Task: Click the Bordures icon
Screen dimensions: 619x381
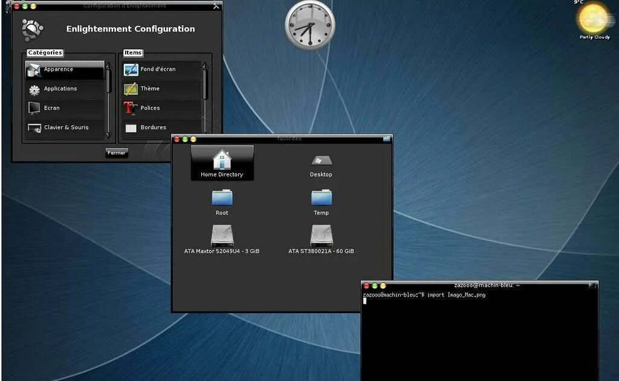Action: [131, 128]
